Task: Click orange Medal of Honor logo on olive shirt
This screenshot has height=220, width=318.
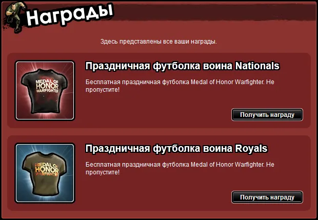Action: [47, 169]
